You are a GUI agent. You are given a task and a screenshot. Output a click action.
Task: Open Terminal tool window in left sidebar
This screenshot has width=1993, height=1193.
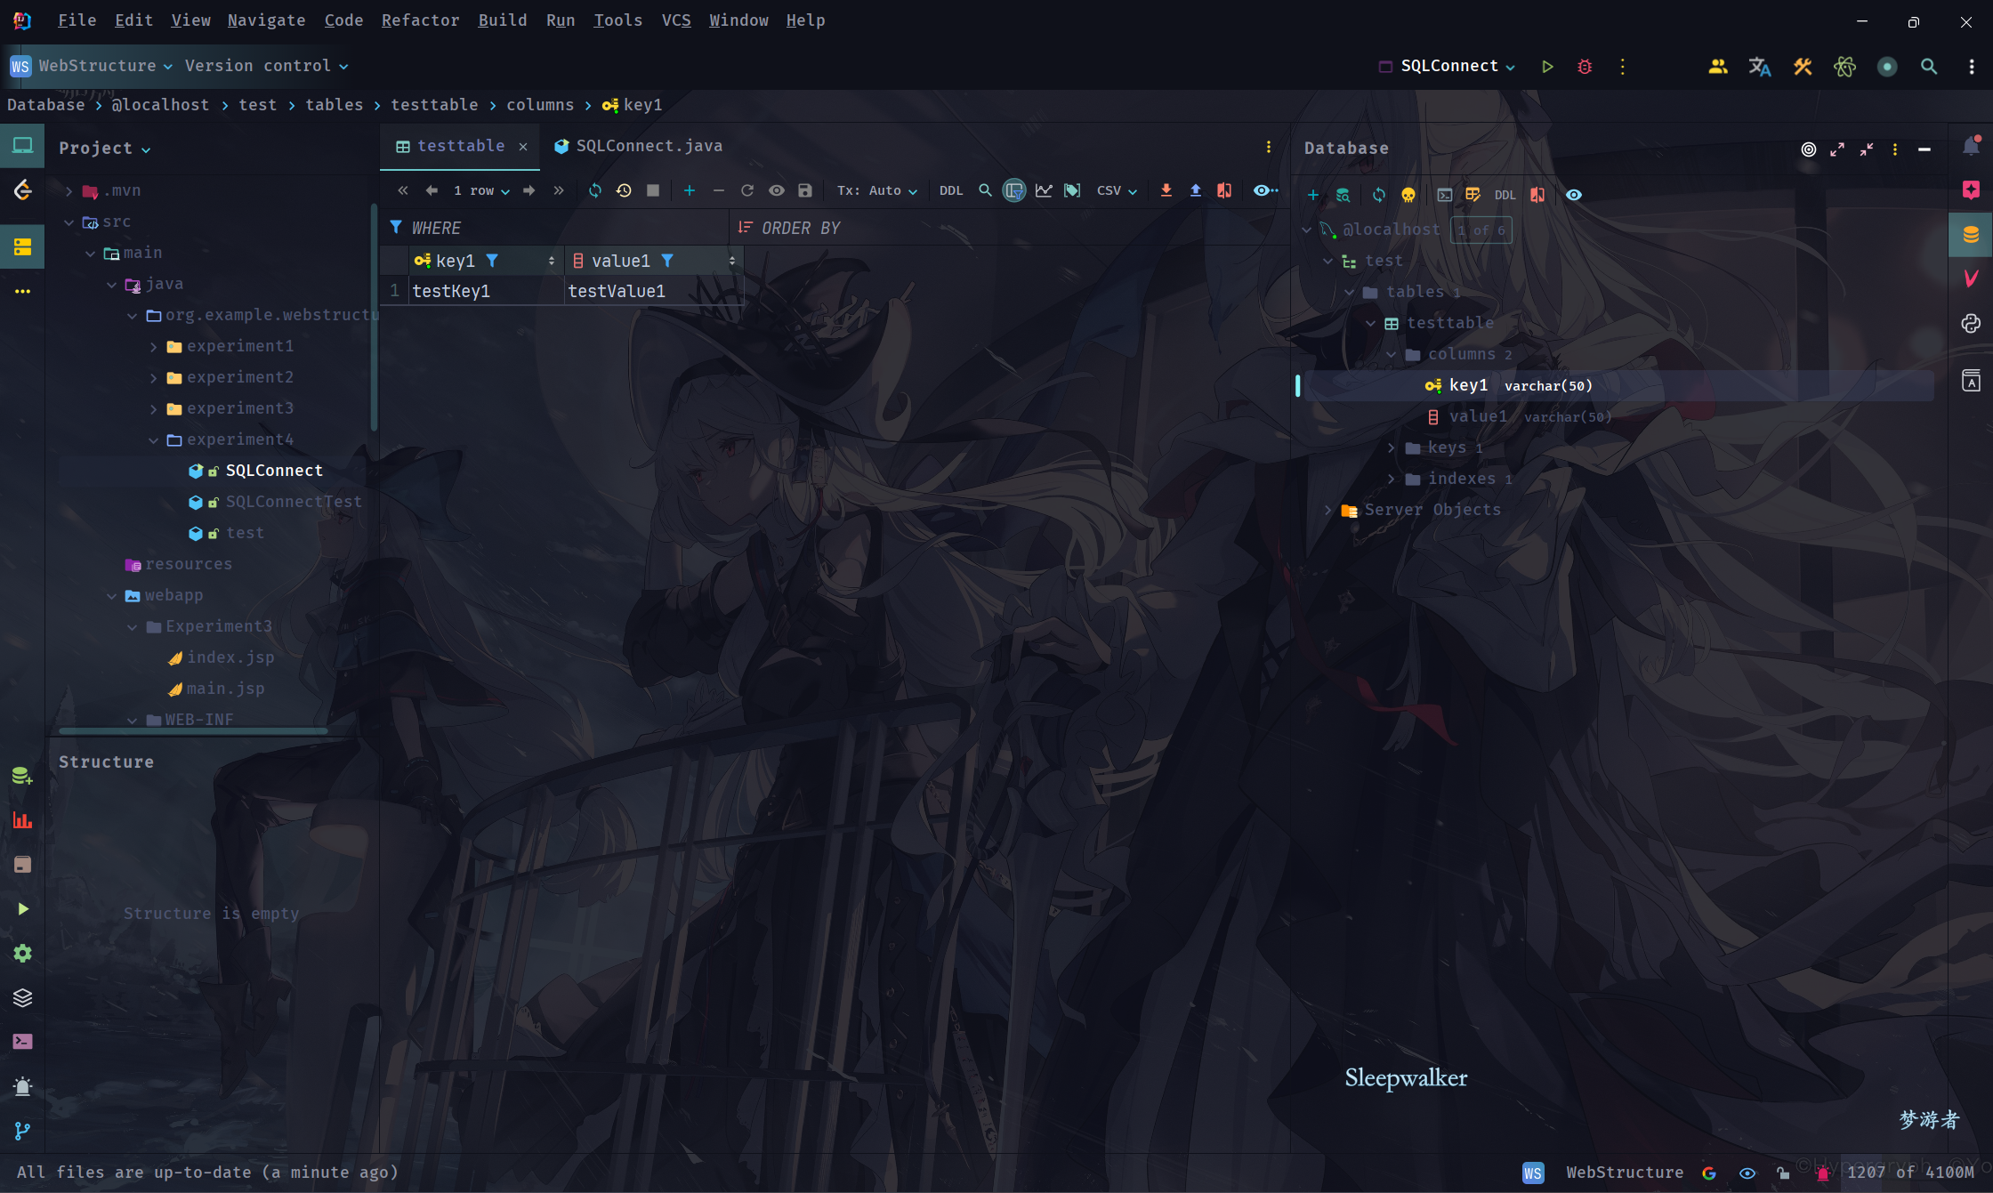pos(22,1042)
